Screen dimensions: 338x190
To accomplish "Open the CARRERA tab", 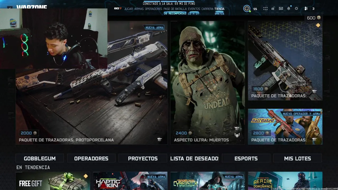I will [x=207, y=9].
